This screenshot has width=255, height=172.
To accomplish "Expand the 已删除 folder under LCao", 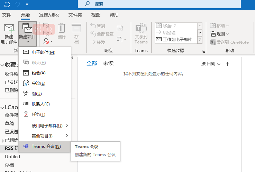I will [x=3, y=141].
